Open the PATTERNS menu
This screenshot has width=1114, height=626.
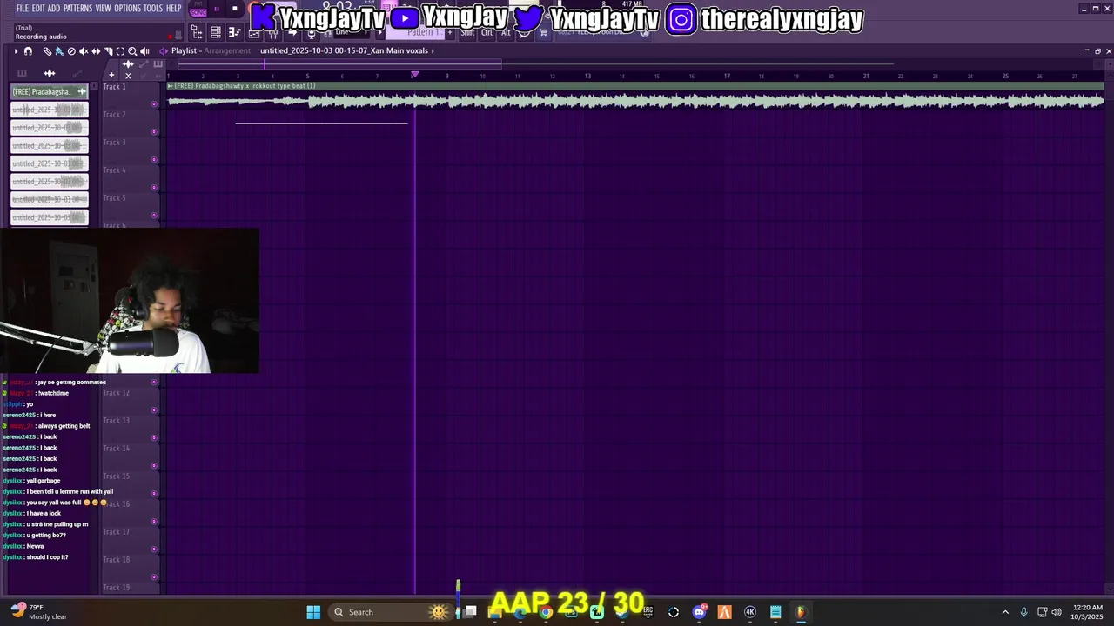coord(77,8)
